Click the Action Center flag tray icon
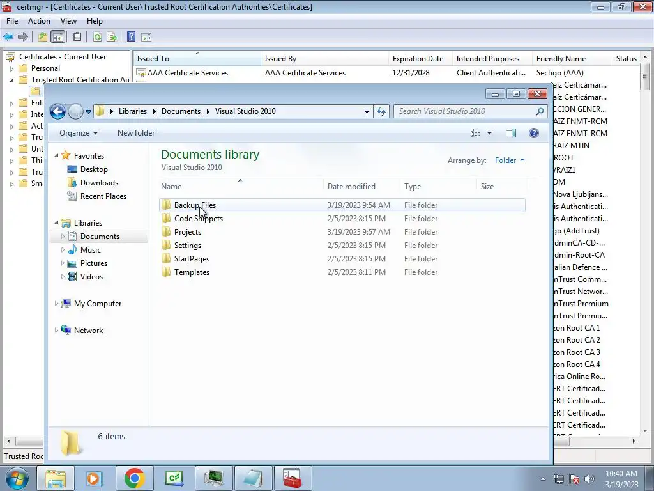The height and width of the screenshot is (491, 654). [574, 479]
